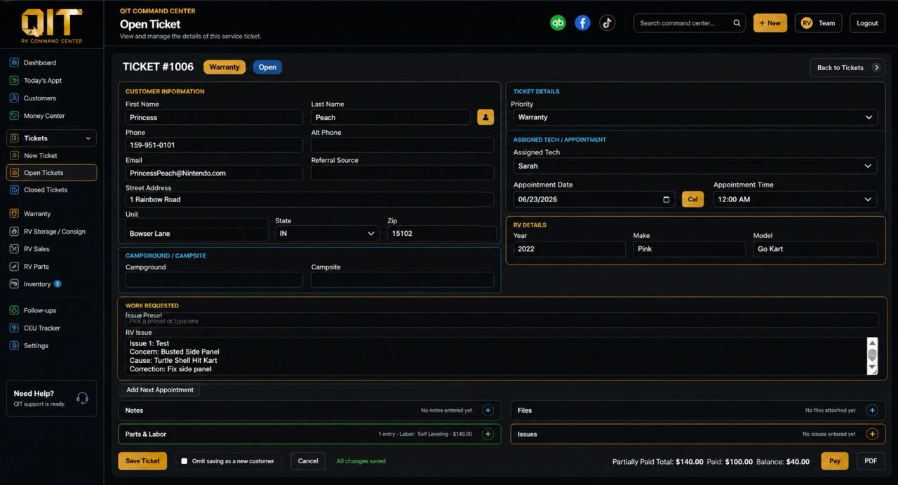
Task: Click the Zip field showing 15102
Action: coord(441,233)
